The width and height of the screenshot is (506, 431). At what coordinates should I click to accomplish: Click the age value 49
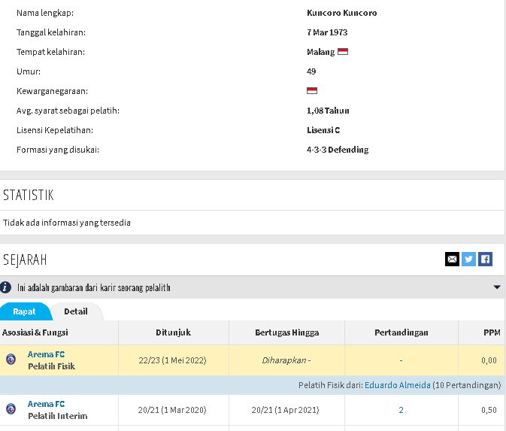311,71
